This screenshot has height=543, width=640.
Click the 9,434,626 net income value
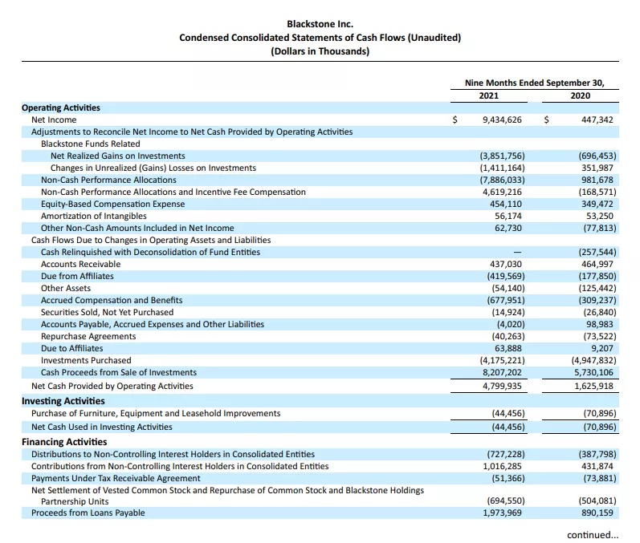[x=502, y=120]
